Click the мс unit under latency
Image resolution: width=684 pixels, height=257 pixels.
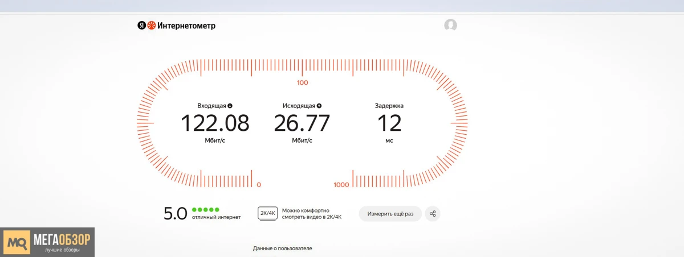389,140
